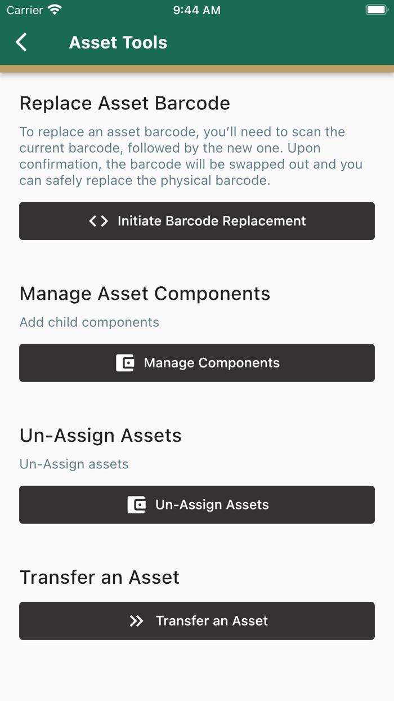This screenshot has width=394, height=701.
Task: Tap the back arrow icon
Action: (x=21, y=42)
